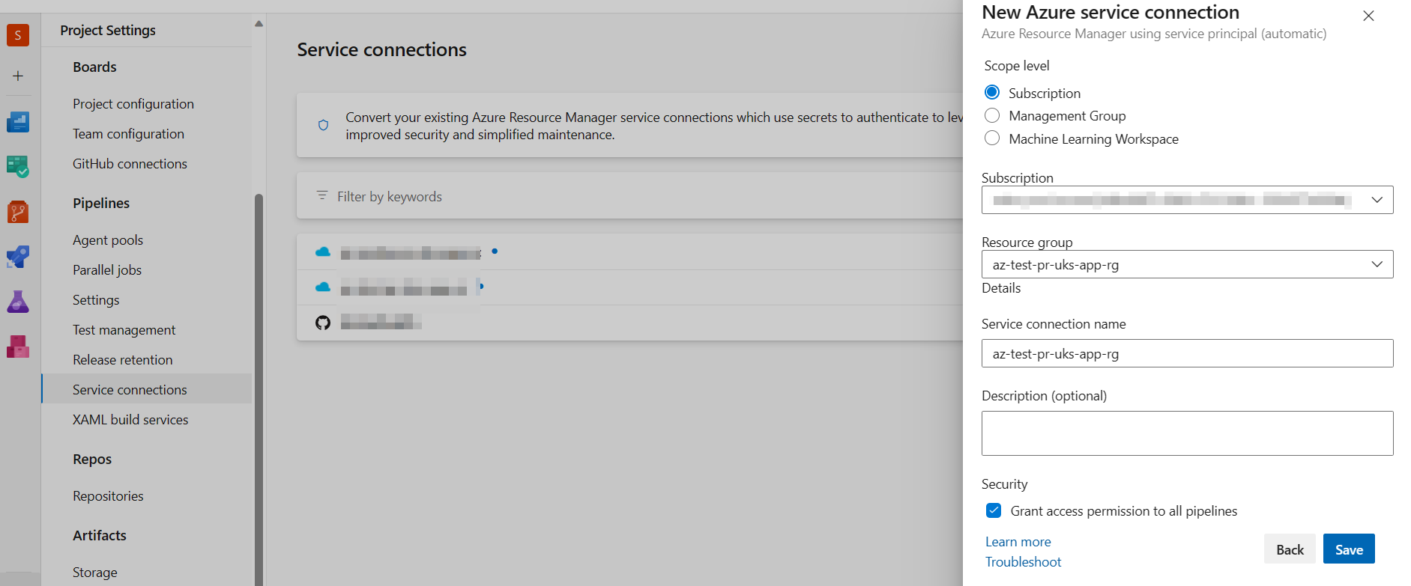Viewport: 1411px width, 586px height.
Task: Select the Subscription scope level
Action: (x=992, y=92)
